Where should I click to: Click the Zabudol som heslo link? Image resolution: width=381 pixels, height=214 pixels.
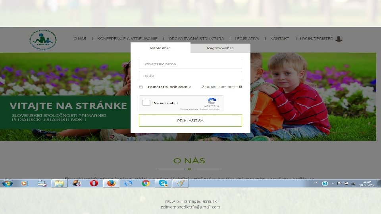click(x=219, y=87)
